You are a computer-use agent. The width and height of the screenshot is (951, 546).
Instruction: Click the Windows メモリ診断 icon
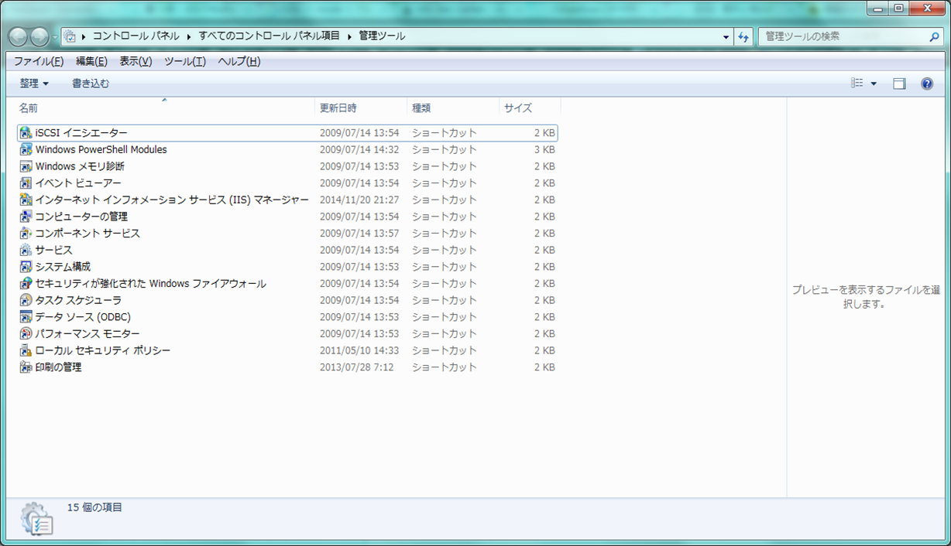26,166
